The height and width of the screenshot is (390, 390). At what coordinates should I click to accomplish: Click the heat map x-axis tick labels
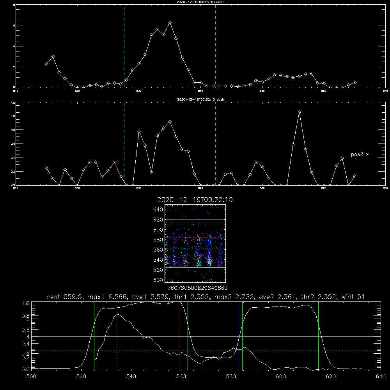(197, 288)
